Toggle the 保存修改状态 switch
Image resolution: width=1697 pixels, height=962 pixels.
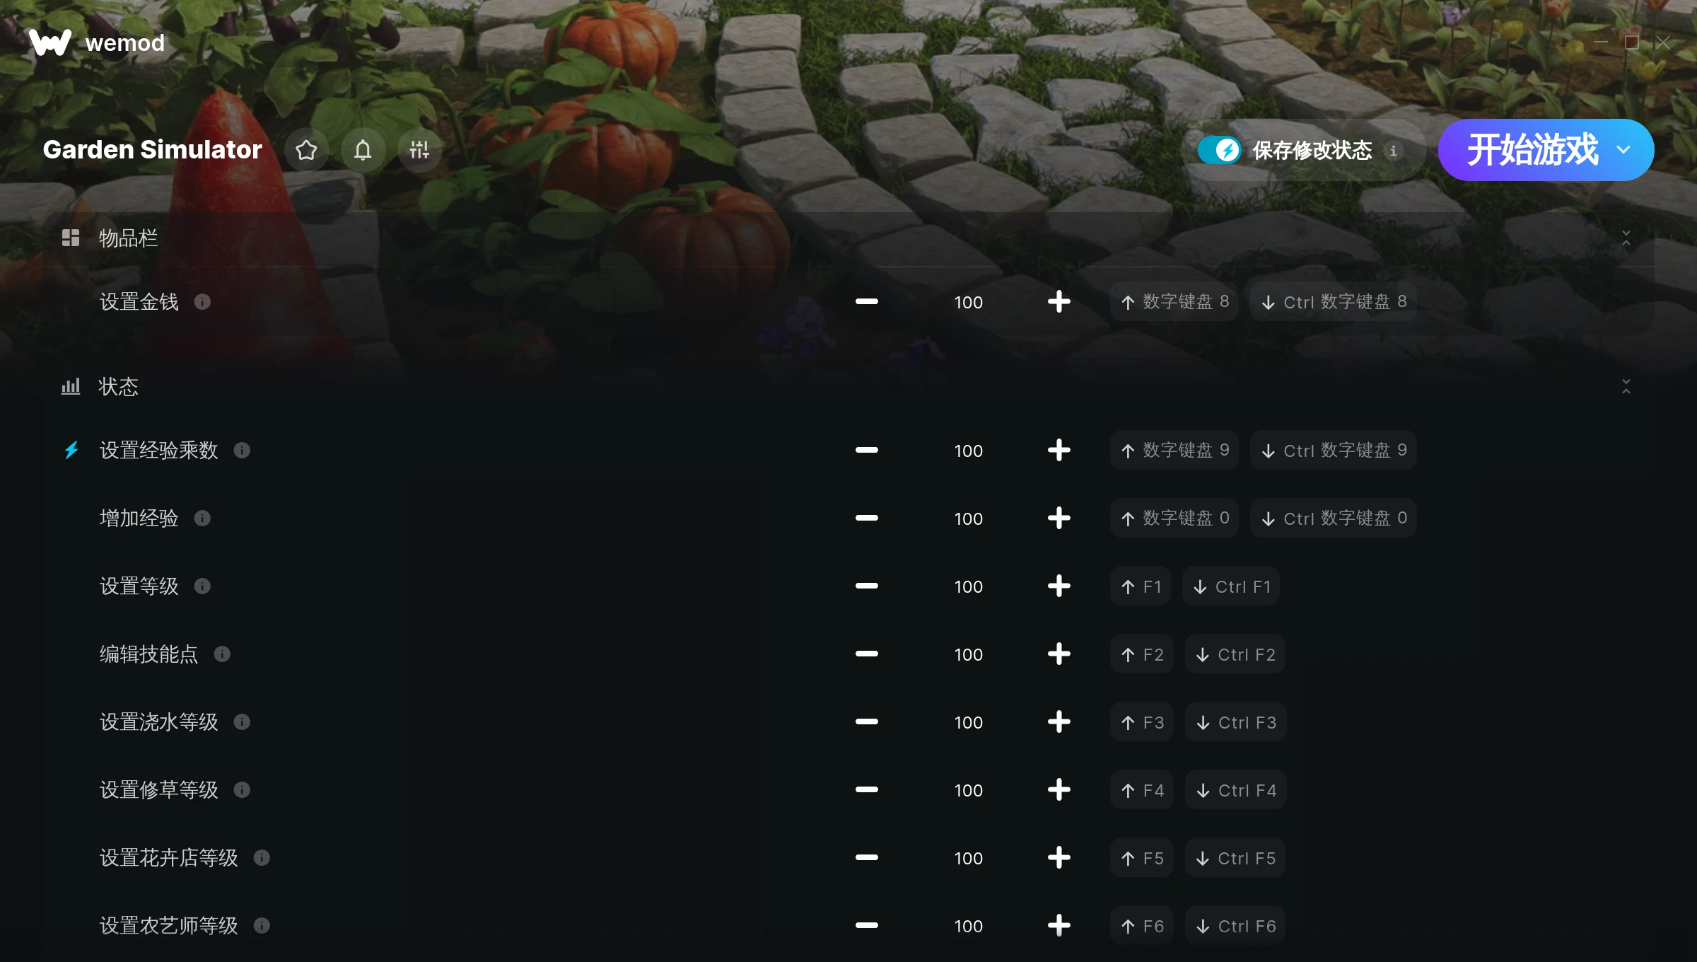(1219, 150)
